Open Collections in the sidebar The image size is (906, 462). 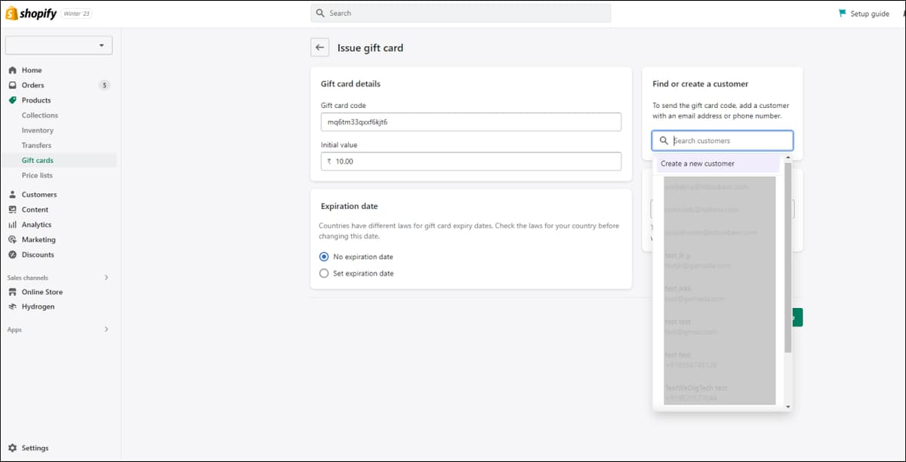point(40,115)
